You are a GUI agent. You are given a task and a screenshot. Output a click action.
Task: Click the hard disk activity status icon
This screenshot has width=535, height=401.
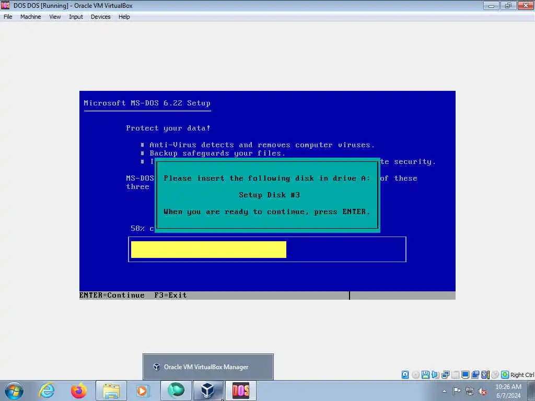(x=405, y=375)
